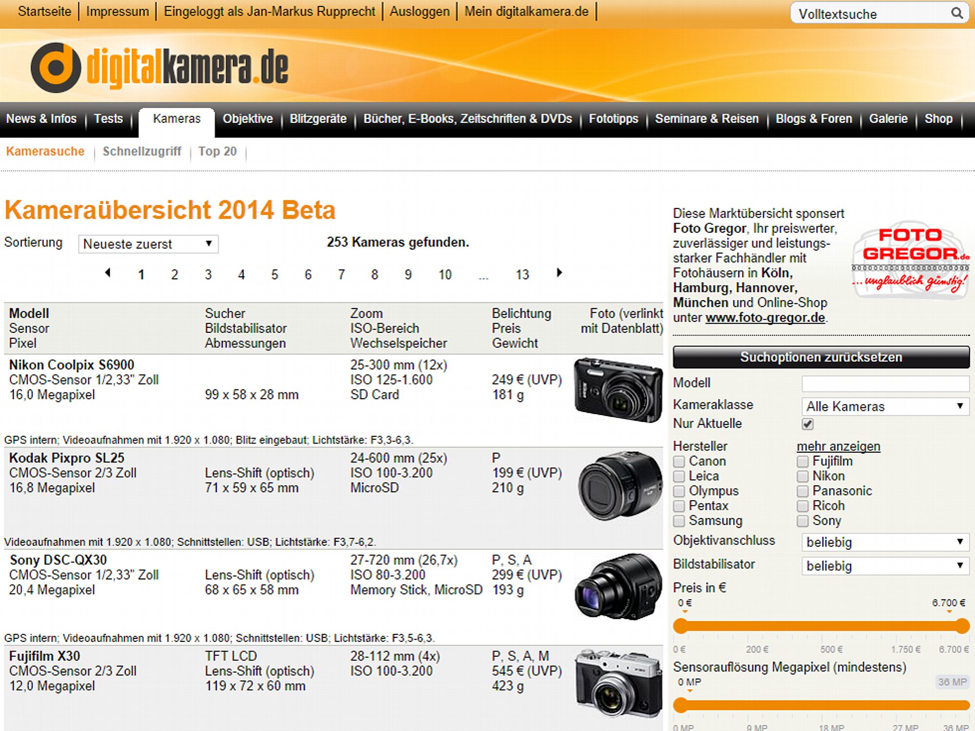Select the Schnellzugriff sub-tab
The width and height of the screenshot is (975, 731).
(142, 152)
